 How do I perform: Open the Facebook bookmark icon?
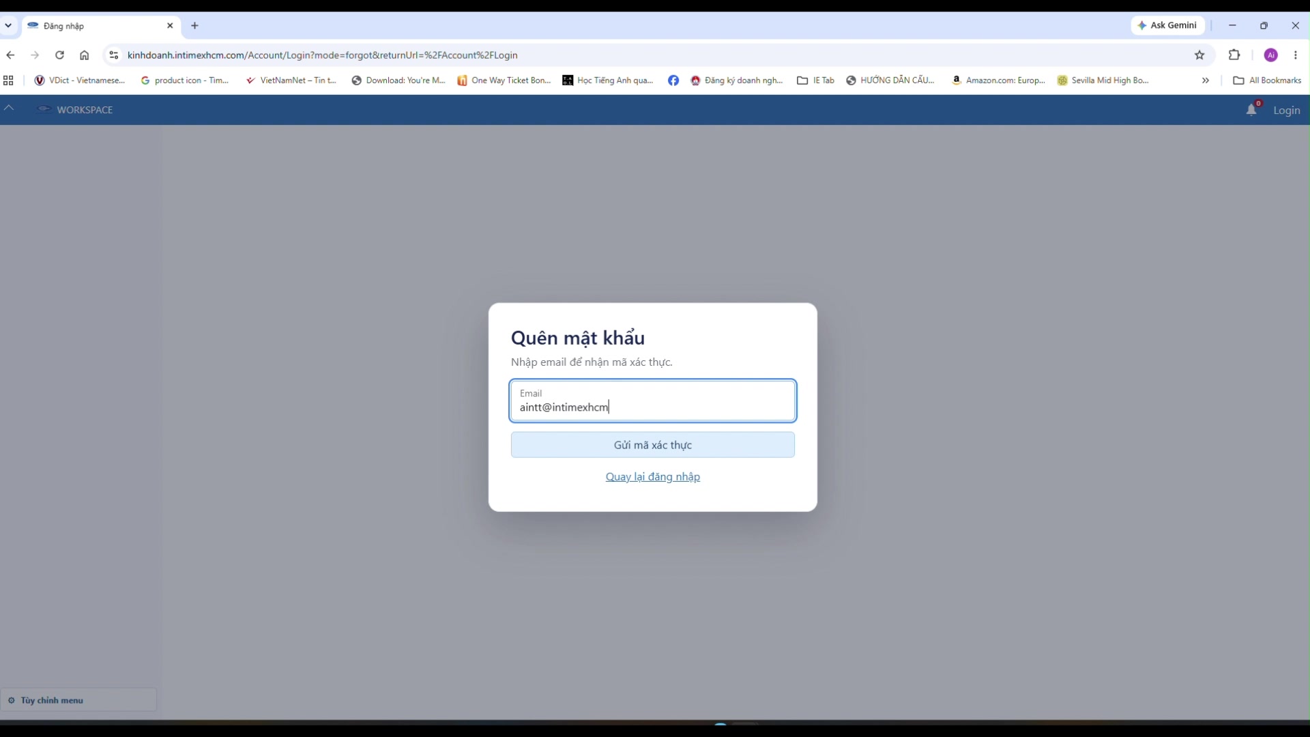[x=673, y=81]
